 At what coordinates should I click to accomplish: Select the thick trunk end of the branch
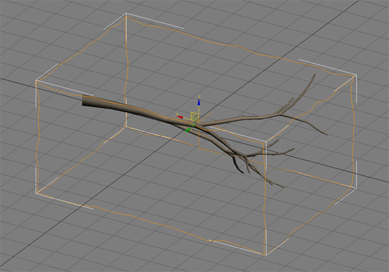pyautogui.click(x=88, y=101)
